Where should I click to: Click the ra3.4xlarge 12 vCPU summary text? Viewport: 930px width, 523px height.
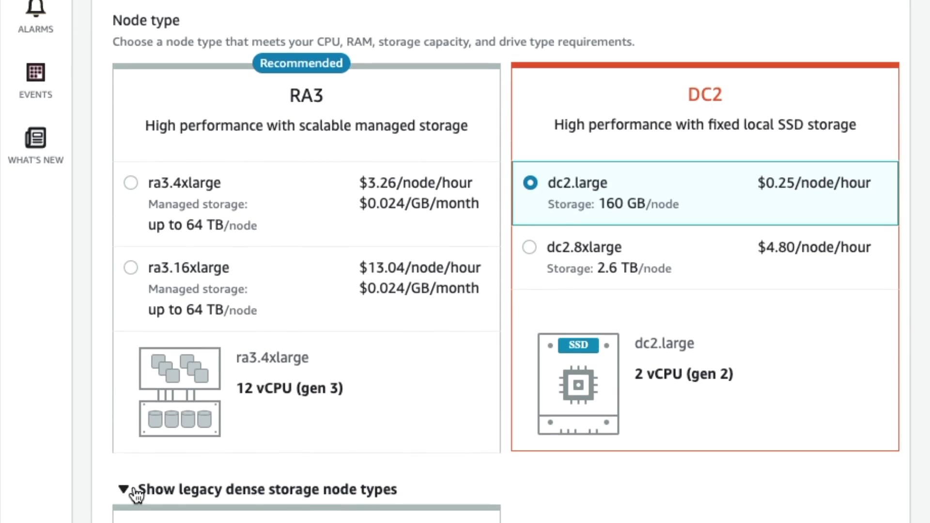coord(289,388)
